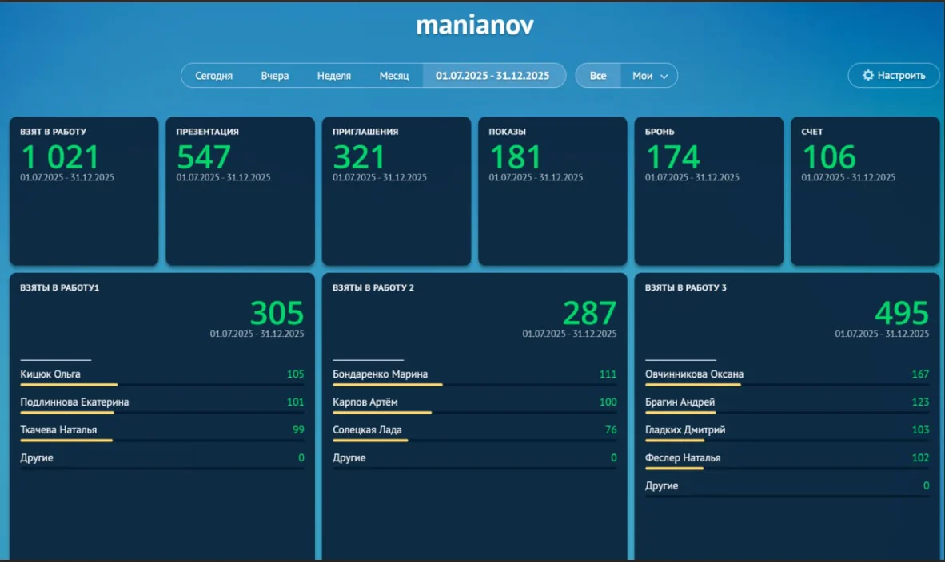945x562 pixels.
Task: Open the Презентация metric card
Action: pyautogui.click(x=239, y=190)
